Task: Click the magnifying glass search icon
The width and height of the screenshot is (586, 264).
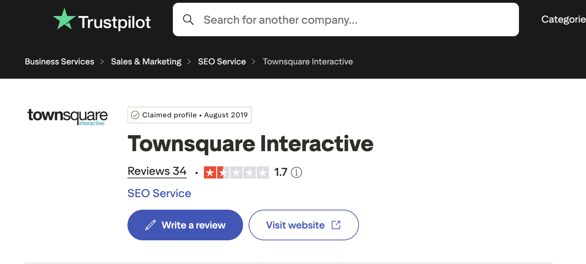Action: click(188, 20)
